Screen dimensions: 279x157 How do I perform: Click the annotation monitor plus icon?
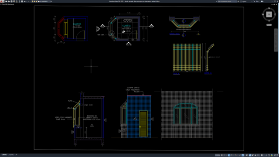[x=266, y=155]
